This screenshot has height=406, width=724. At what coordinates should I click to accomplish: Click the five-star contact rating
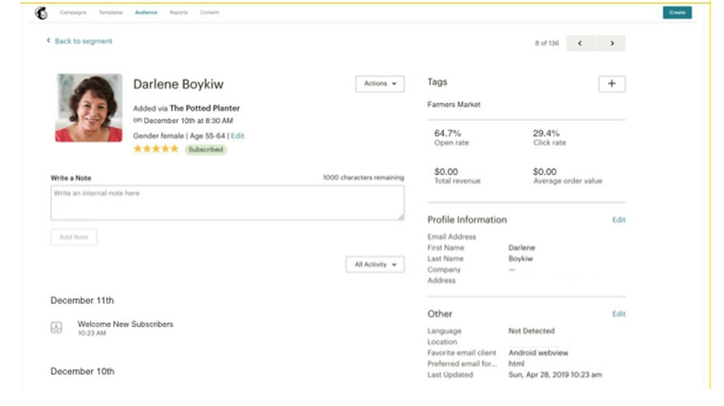coord(155,149)
